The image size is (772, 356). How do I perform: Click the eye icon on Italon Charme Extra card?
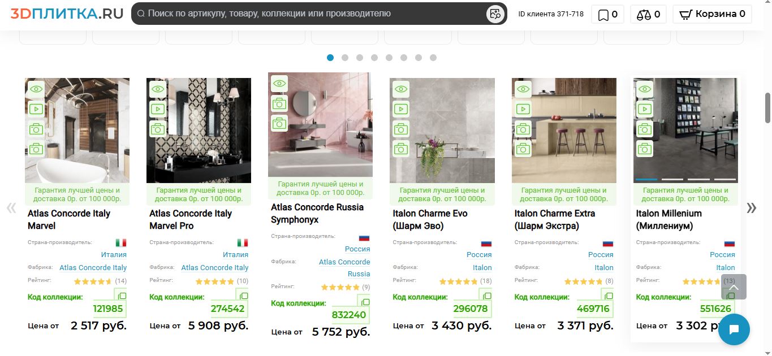click(x=523, y=89)
